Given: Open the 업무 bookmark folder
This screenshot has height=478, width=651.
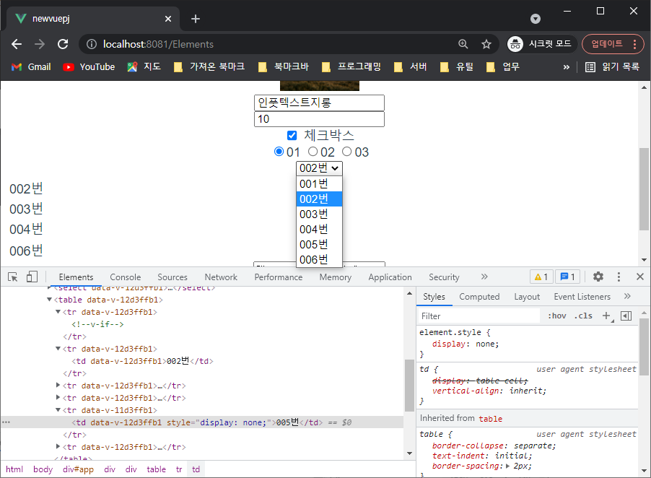Looking at the screenshot, I should click(503, 67).
